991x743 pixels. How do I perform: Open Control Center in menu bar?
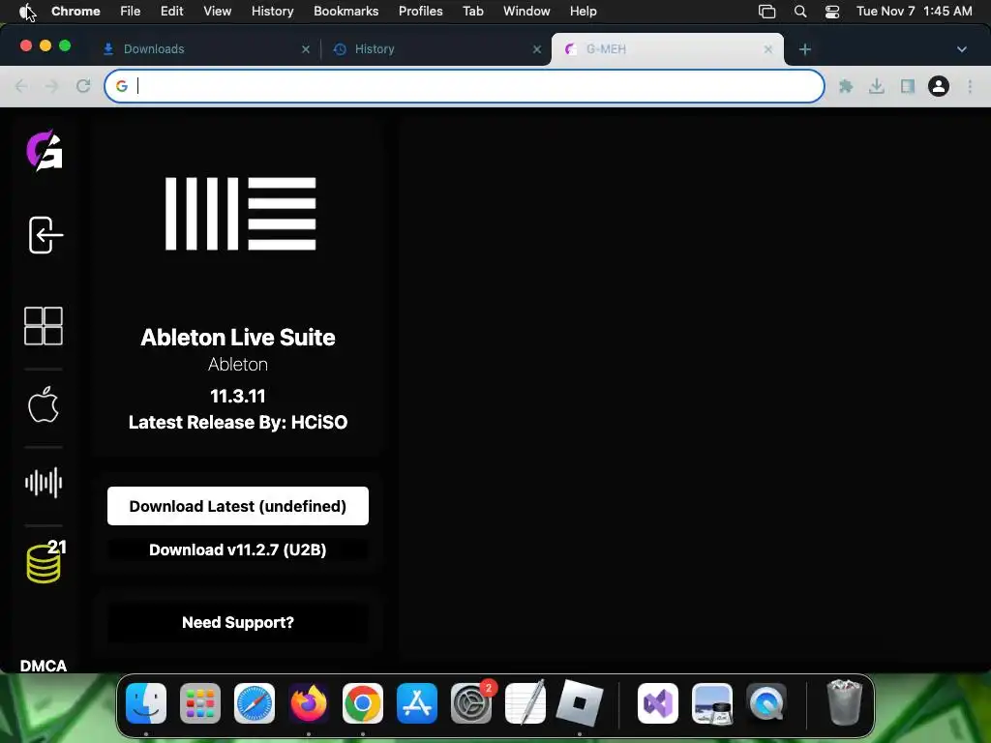pyautogui.click(x=832, y=12)
